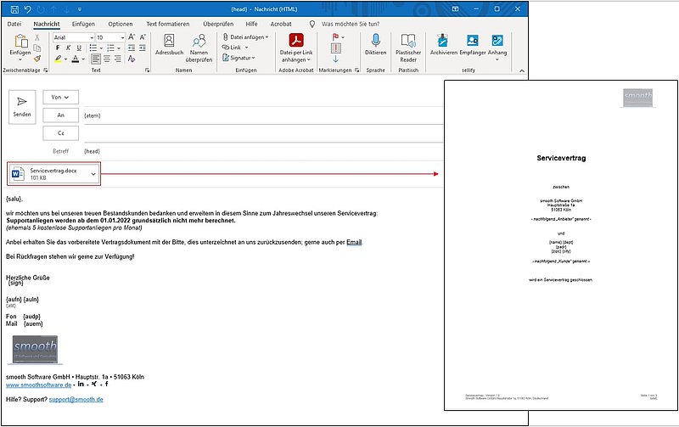Toggle underline (U) formatting
Viewport: 679px width, 427px height.
[79, 48]
